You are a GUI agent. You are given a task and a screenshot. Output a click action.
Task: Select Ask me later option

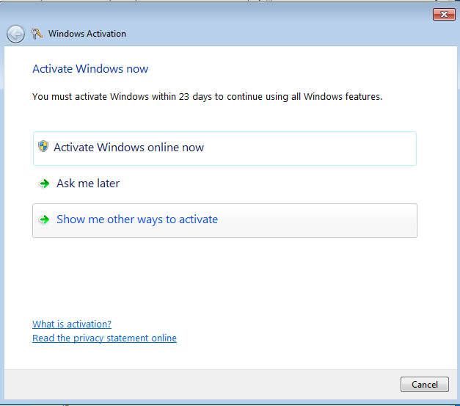point(224,184)
